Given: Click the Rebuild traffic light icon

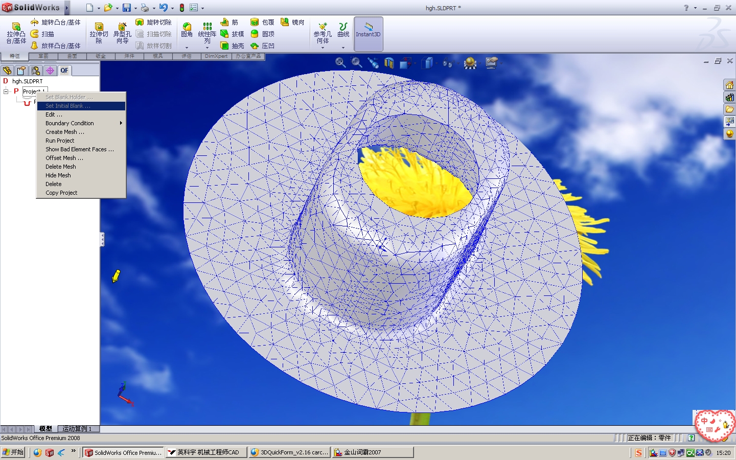Looking at the screenshot, I should click(x=181, y=8).
